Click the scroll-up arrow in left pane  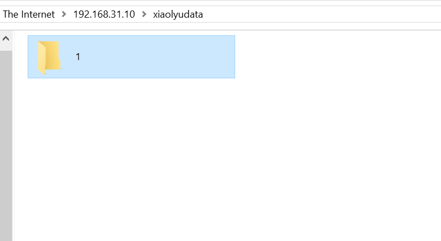click(x=6, y=39)
